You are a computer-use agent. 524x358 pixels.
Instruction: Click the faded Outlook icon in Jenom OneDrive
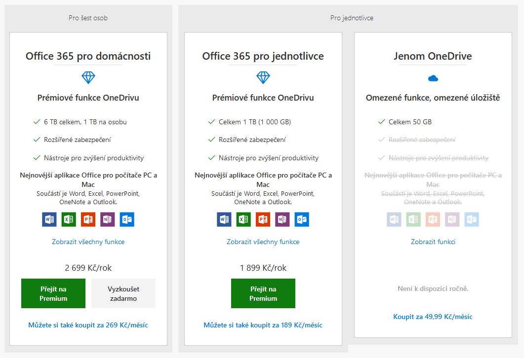tap(472, 219)
